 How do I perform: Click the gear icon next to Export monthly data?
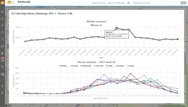click(128, 3)
